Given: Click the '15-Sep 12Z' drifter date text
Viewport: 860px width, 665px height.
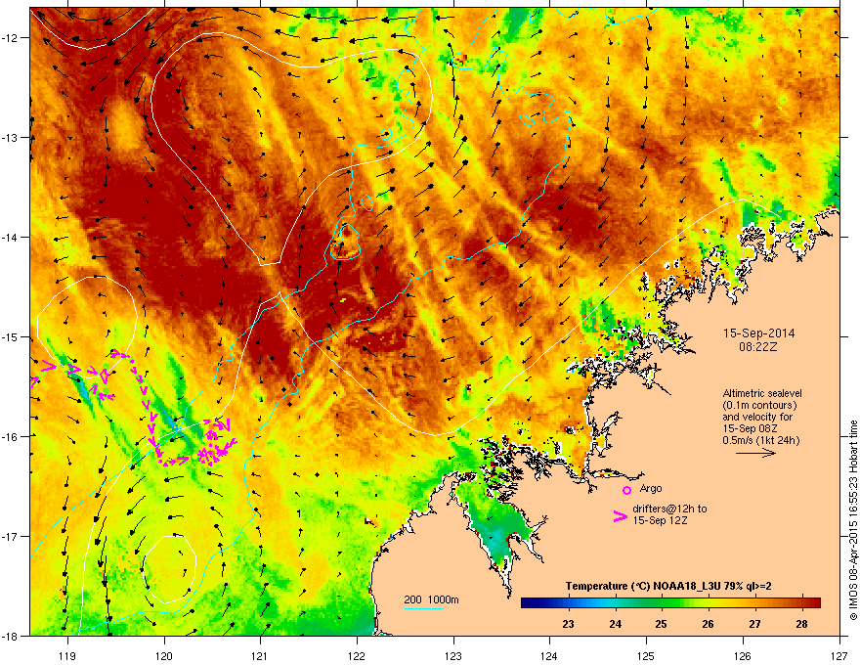Looking at the screenshot, I should click(660, 520).
